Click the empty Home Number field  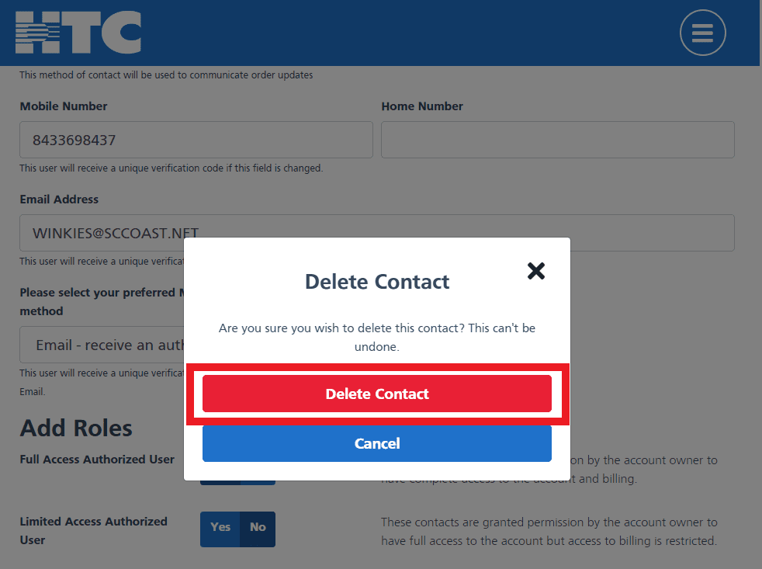(557, 140)
